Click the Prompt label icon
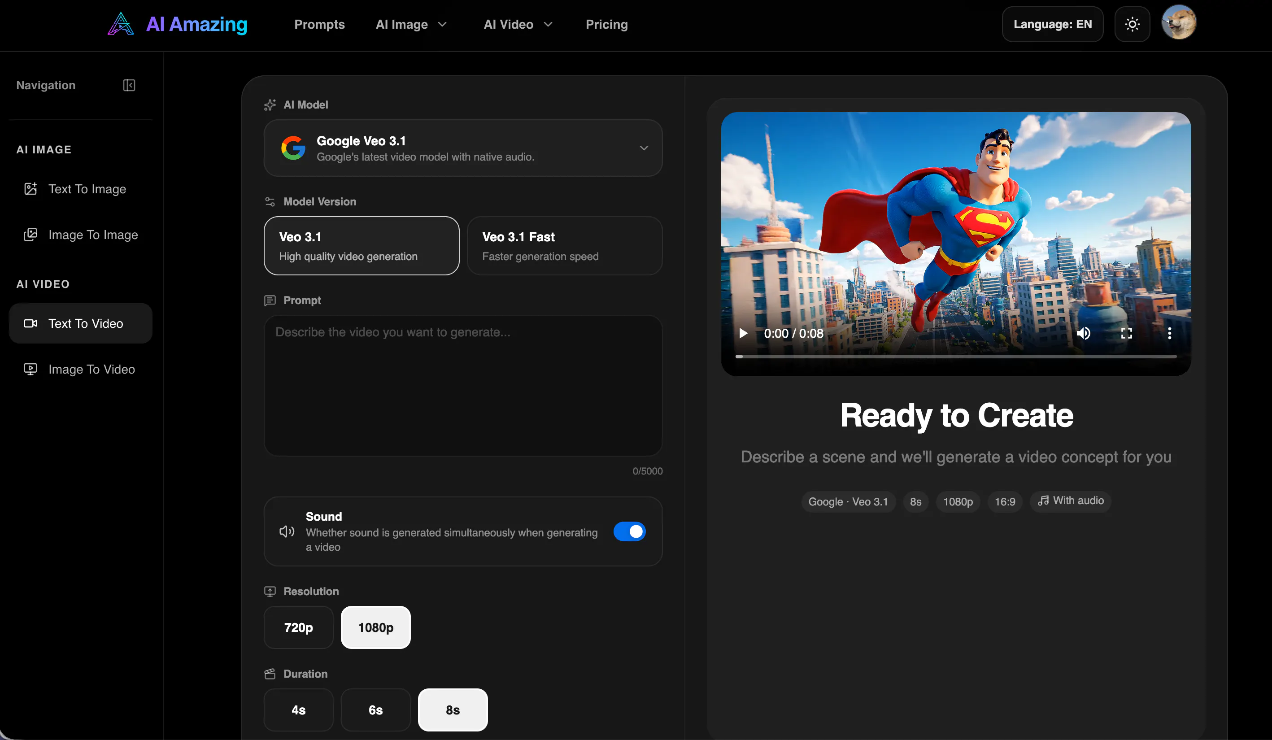The height and width of the screenshot is (740, 1272). 270,300
